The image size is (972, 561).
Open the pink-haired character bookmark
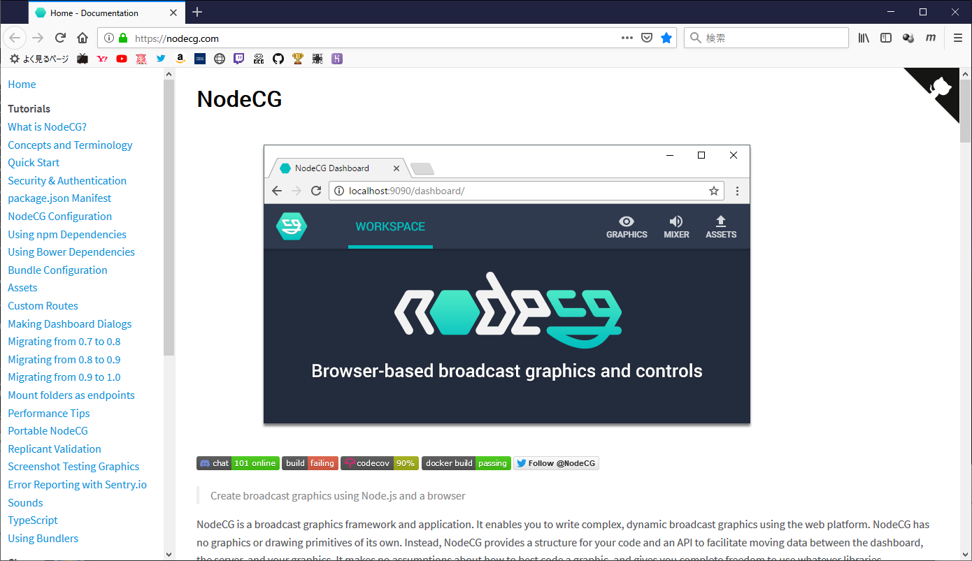pyautogui.click(x=141, y=59)
